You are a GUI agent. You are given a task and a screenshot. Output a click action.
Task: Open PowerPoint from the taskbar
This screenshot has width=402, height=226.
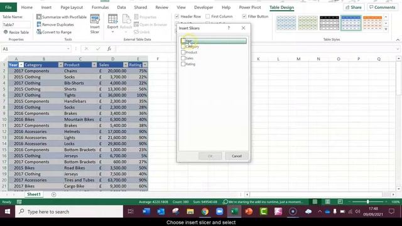pos(249,212)
